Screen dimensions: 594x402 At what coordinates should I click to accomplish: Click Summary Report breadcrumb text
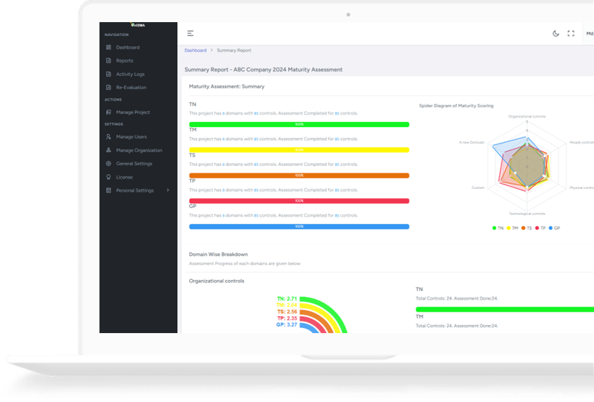click(x=234, y=51)
